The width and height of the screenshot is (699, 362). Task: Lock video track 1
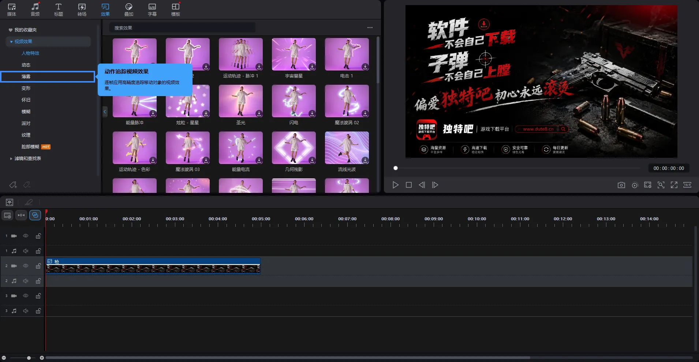(x=38, y=236)
